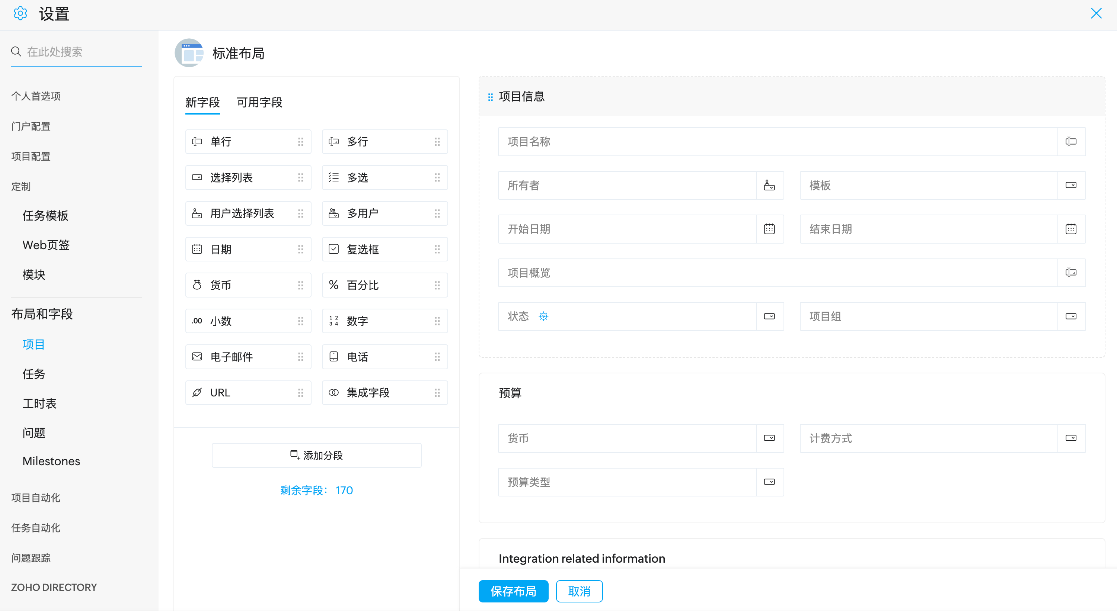This screenshot has height=611, width=1117.
Task: Click the calendar icon on 结束日期 field
Action: pyautogui.click(x=1070, y=229)
